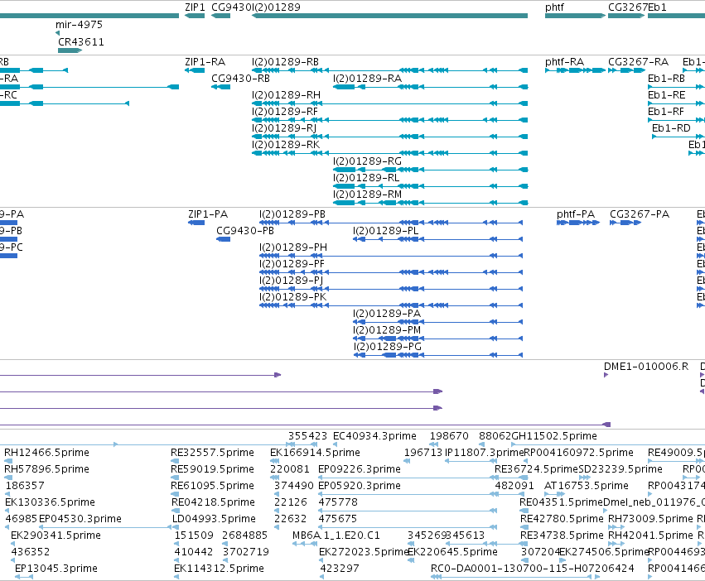
Task: Click EST RE32557.5prime
Action: coord(212,453)
